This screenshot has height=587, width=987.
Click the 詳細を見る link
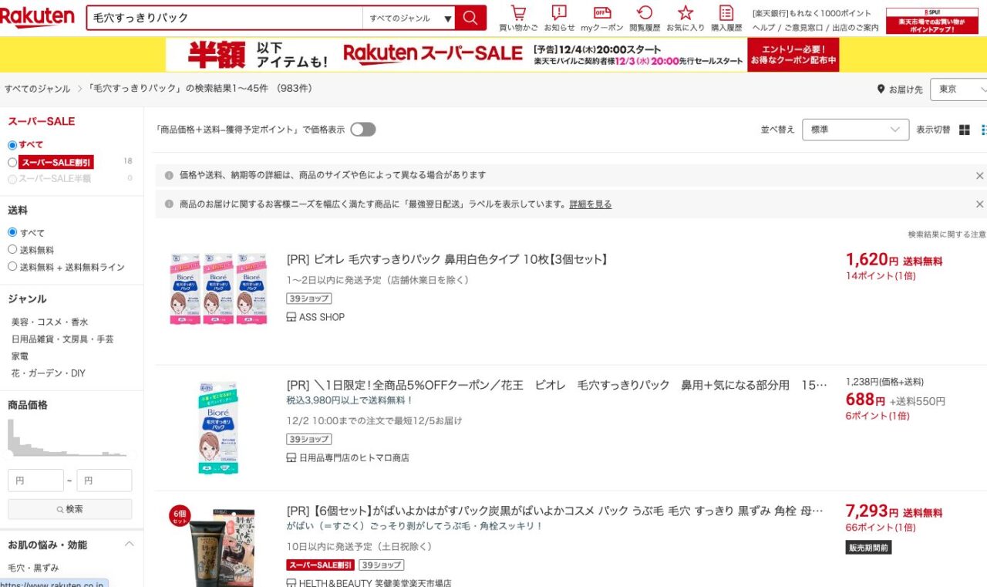pyautogui.click(x=590, y=204)
